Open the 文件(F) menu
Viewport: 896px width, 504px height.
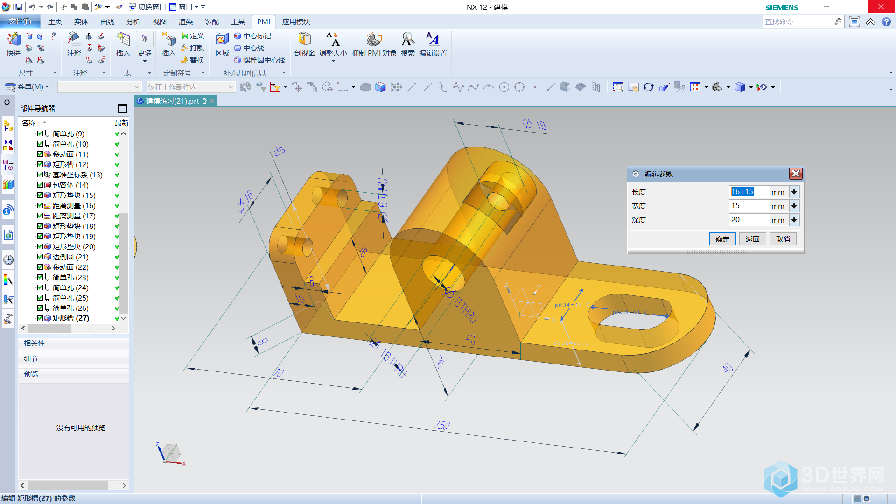[x=20, y=21]
